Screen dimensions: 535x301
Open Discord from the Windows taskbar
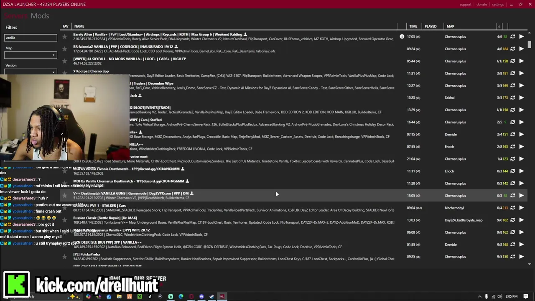tap(201, 297)
